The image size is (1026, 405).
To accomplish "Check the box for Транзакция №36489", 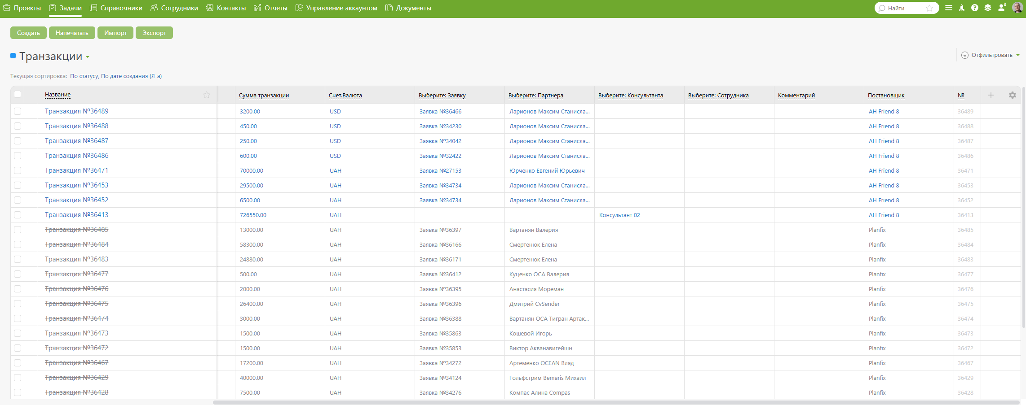I will click(x=18, y=111).
